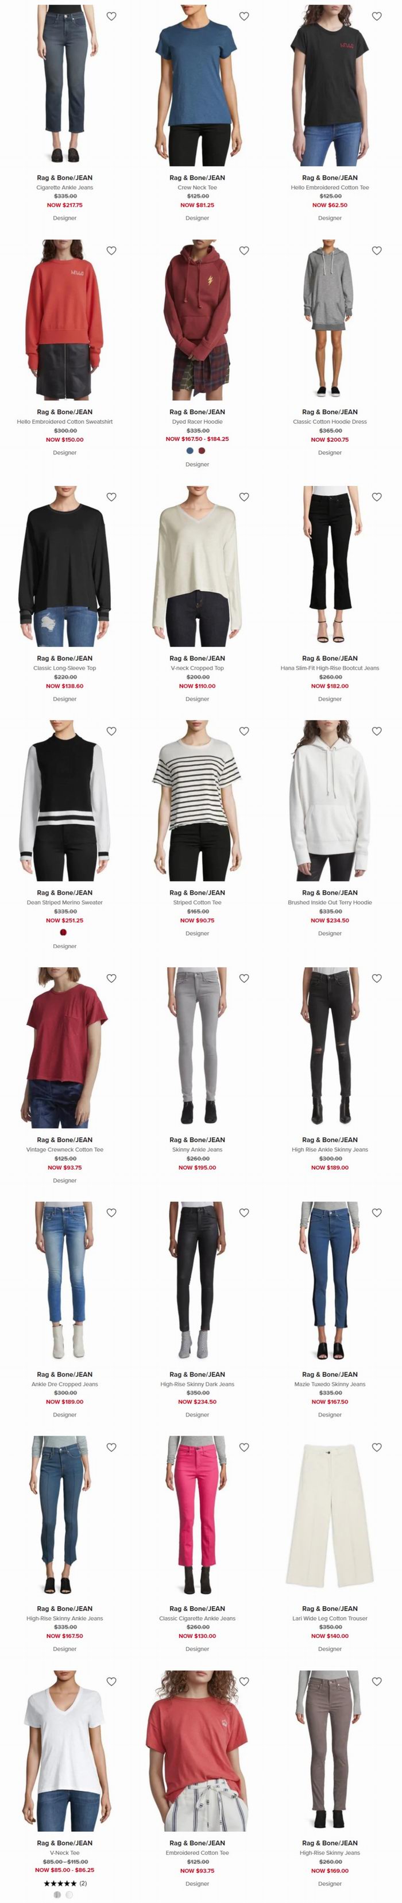
Task: Save V-neck Cropped Top via heart icon
Action: pos(244,497)
